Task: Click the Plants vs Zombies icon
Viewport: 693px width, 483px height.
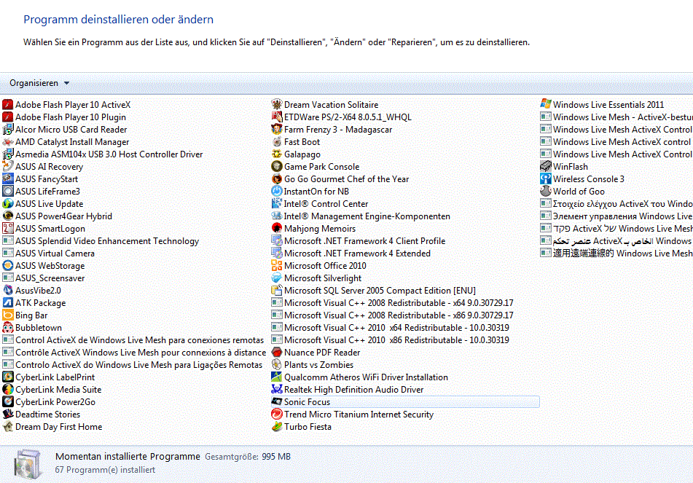Action: [x=277, y=364]
